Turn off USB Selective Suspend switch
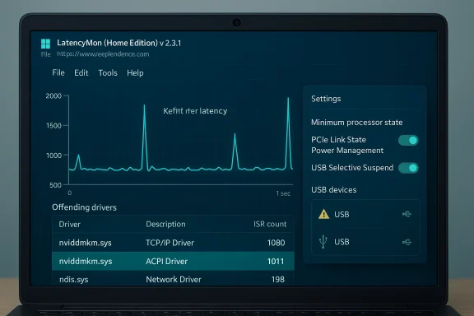Image resolution: width=474 pixels, height=316 pixels. point(408,168)
